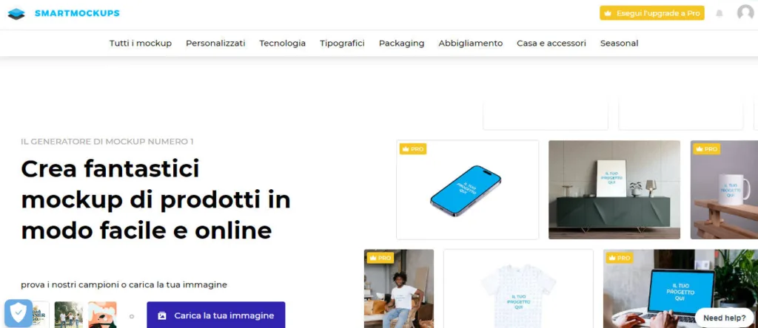
Task: Click the crown icon in the upgrade button
Action: pos(608,13)
